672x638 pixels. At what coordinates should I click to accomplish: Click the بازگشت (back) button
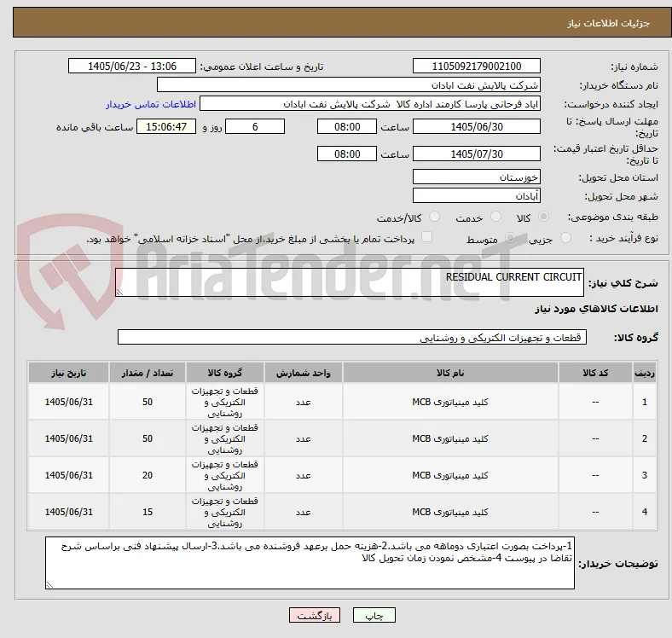(x=314, y=615)
